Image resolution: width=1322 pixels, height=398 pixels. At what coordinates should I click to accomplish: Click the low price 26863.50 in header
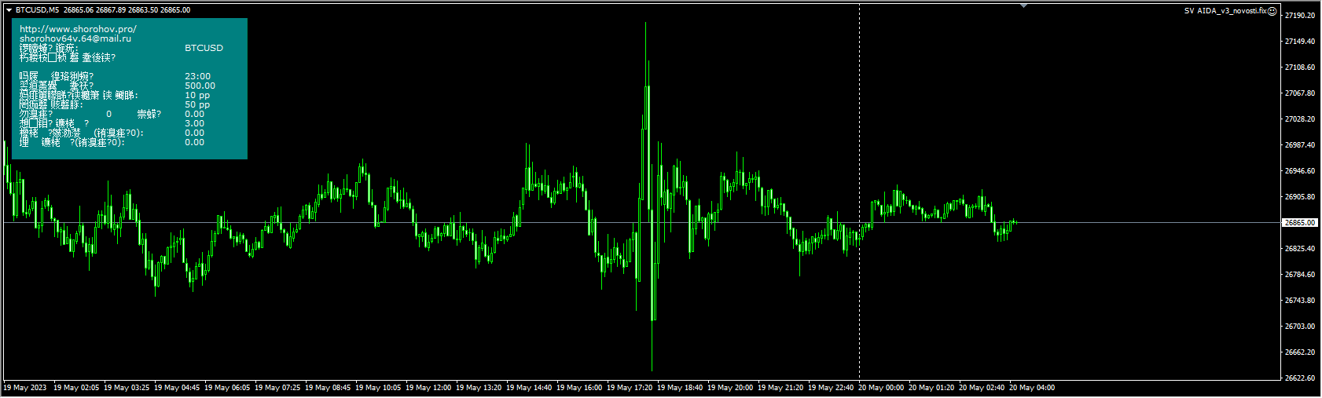(143, 10)
